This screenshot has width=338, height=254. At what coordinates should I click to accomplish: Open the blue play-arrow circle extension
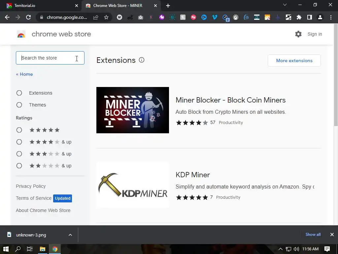click(204, 17)
